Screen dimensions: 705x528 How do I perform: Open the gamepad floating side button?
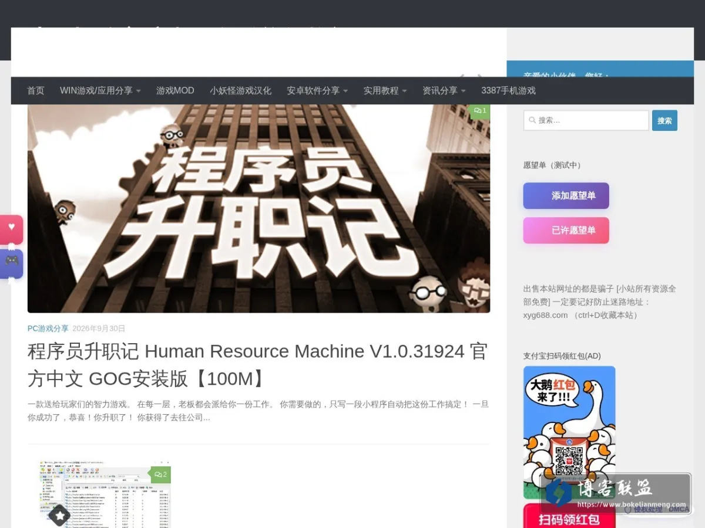[12, 263]
